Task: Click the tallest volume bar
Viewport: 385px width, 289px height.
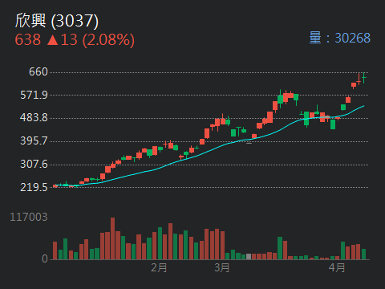Action: [113, 238]
